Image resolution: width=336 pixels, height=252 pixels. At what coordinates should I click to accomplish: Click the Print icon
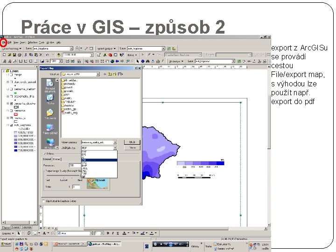coord(20,55)
